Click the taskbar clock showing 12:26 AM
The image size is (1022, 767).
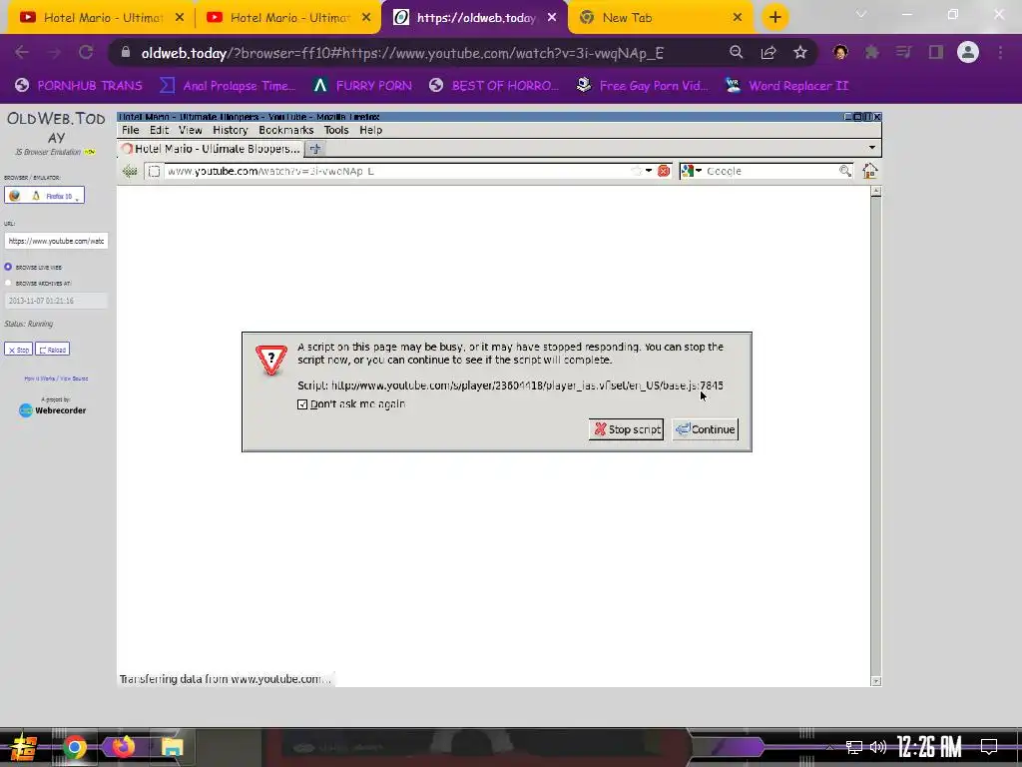tap(929, 747)
